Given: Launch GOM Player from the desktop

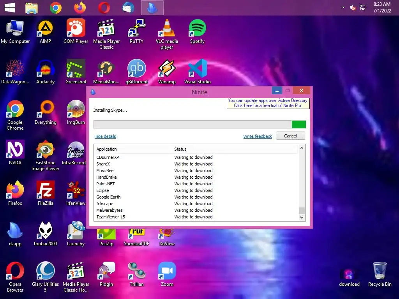Looking at the screenshot, I should (76, 32).
